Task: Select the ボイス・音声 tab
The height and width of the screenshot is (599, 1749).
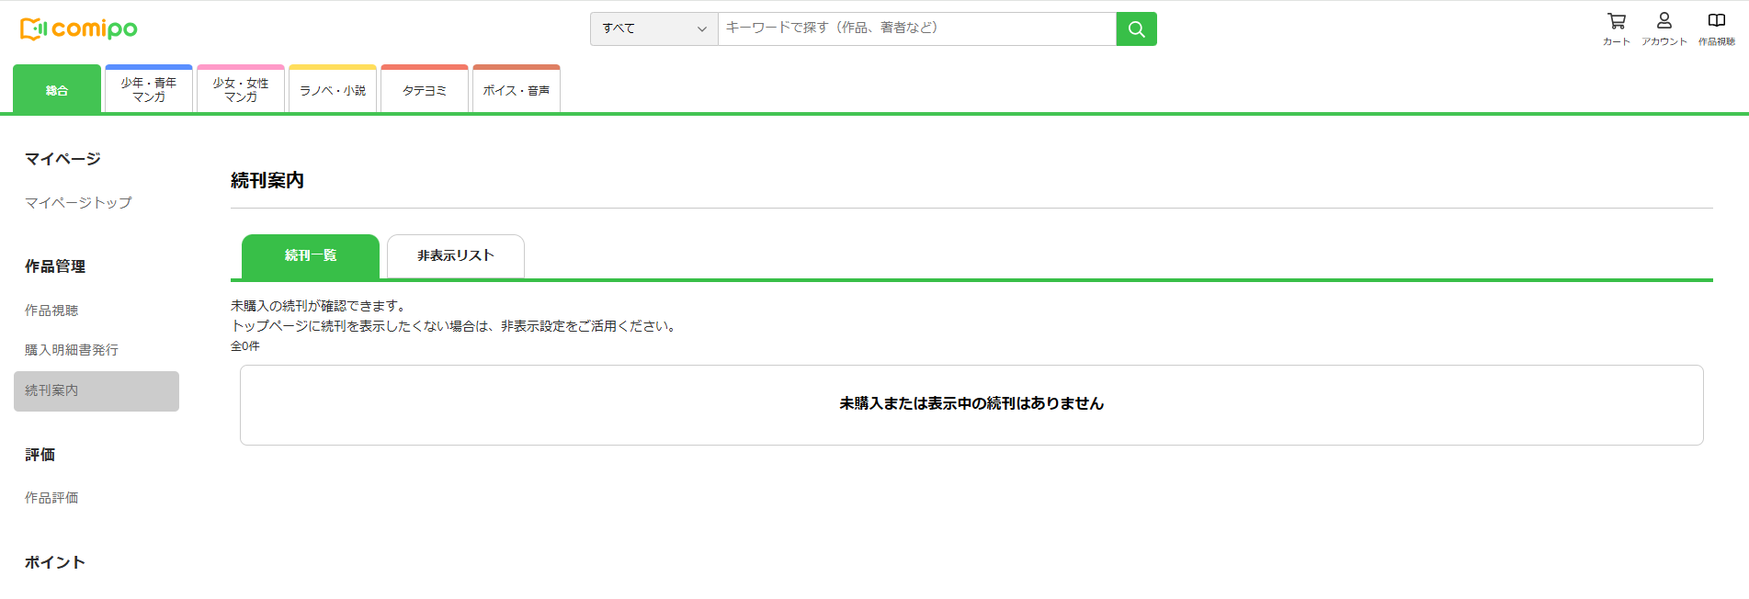Action: pyautogui.click(x=517, y=90)
